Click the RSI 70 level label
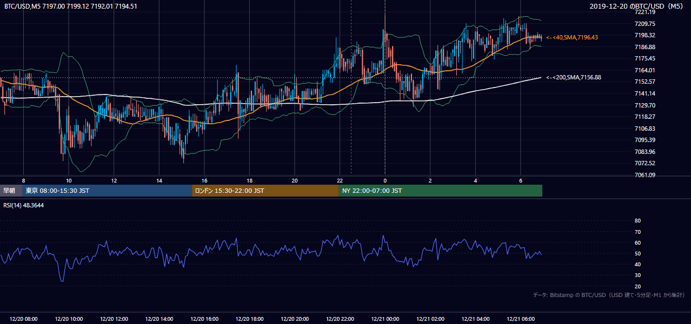This screenshot has width=691, height=324. click(637, 232)
